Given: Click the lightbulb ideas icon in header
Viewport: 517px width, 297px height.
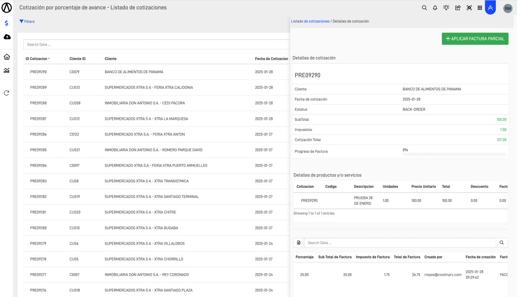Looking at the screenshot, I should 446,8.
